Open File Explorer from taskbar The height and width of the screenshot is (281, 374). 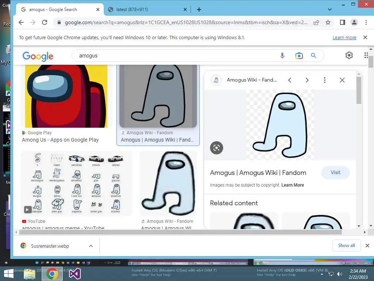pos(30,274)
